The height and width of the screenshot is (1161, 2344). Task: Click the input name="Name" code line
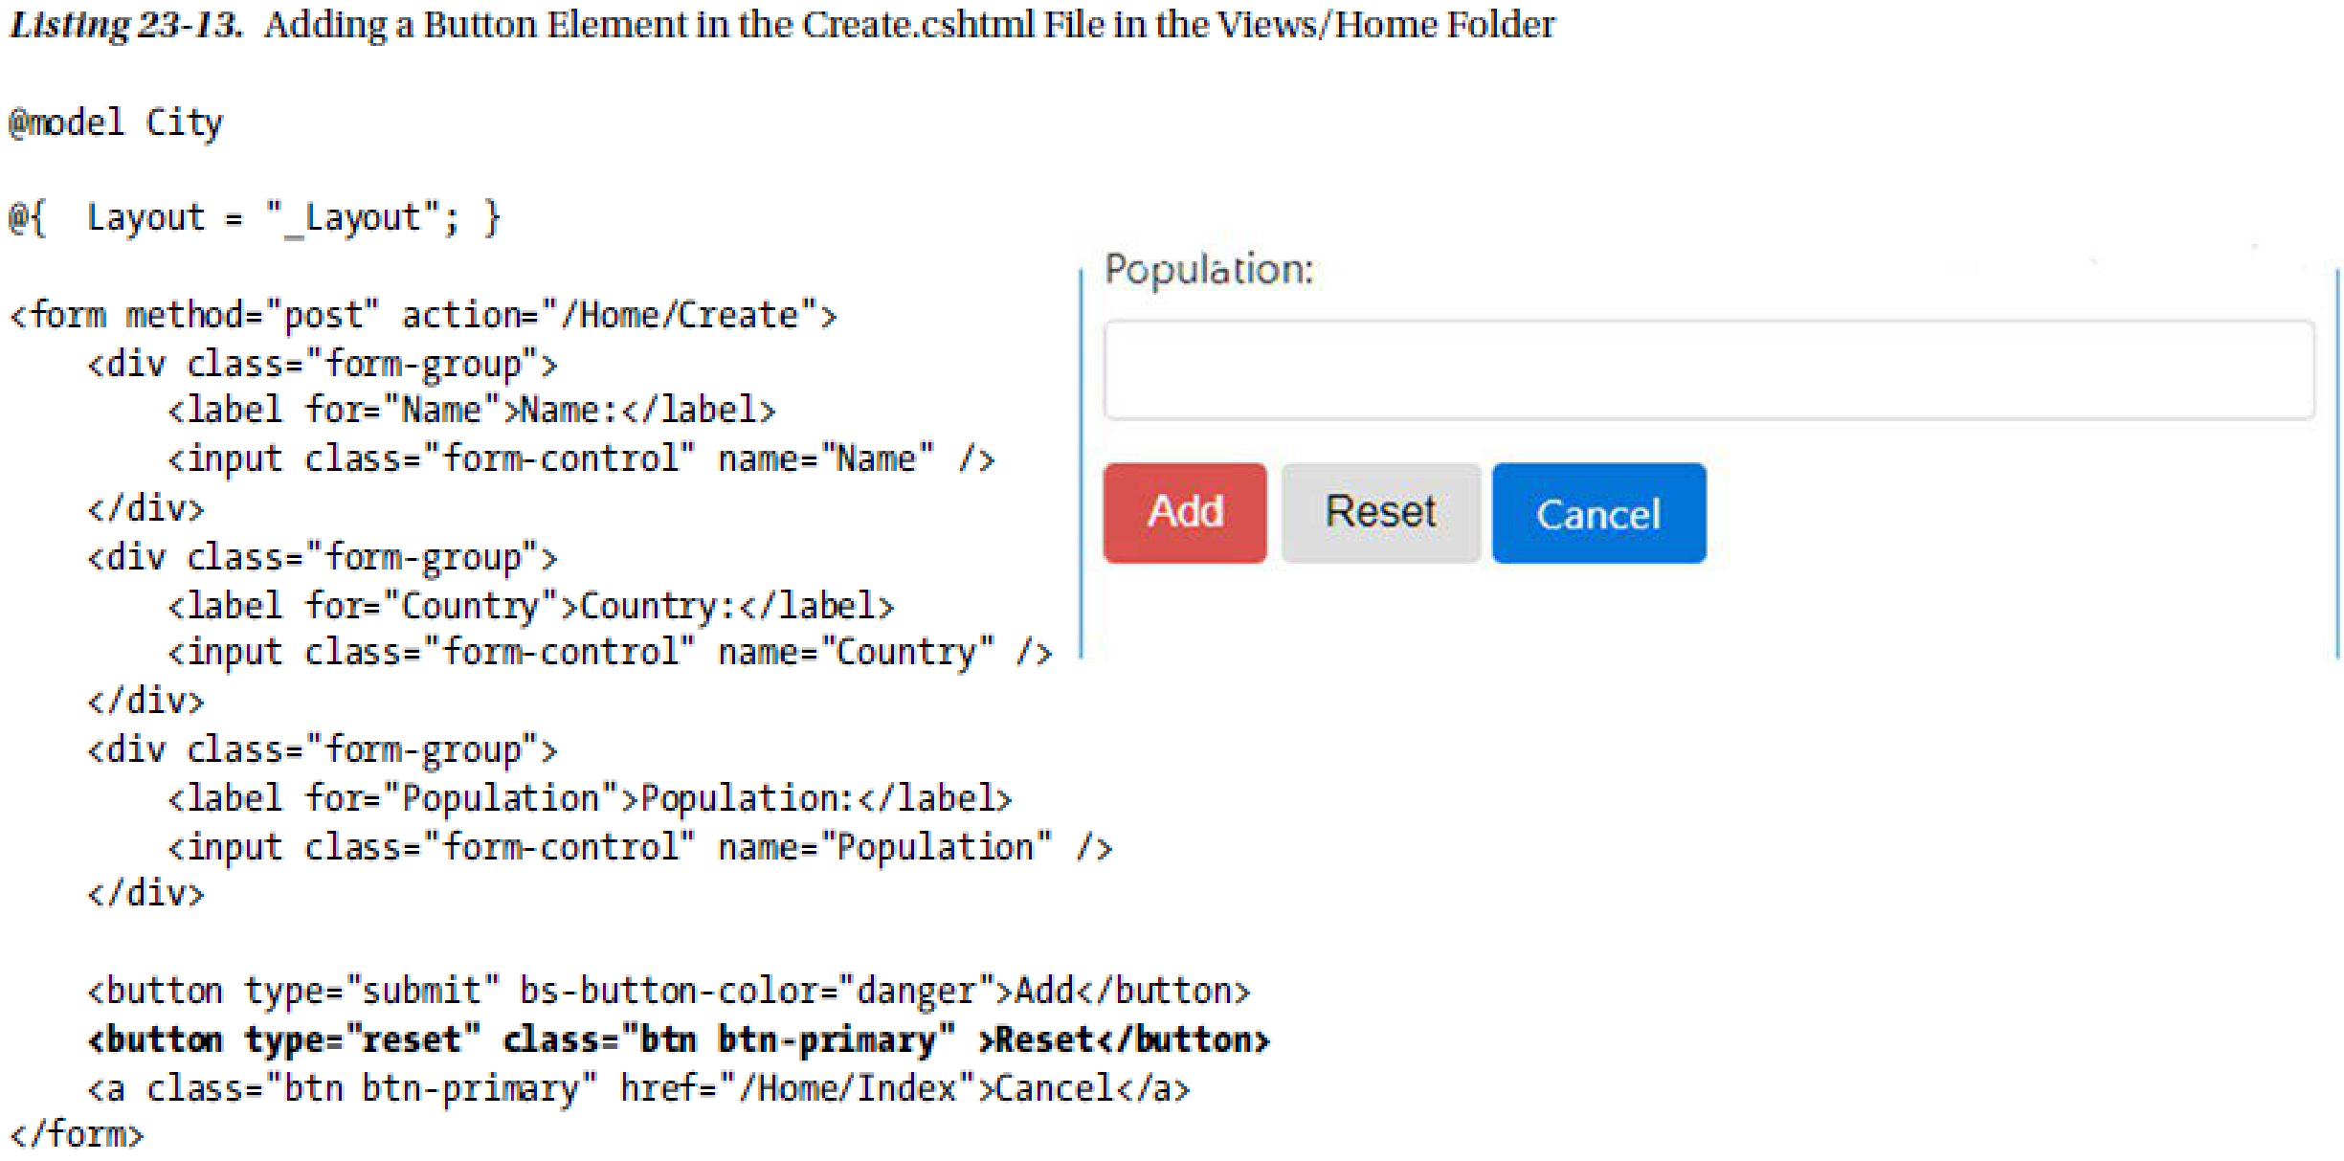[x=581, y=459]
